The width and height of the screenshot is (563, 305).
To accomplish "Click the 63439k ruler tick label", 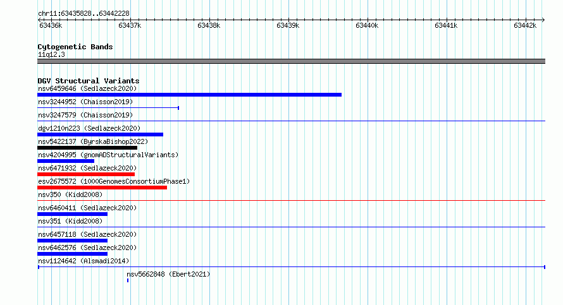I will click(288, 25).
